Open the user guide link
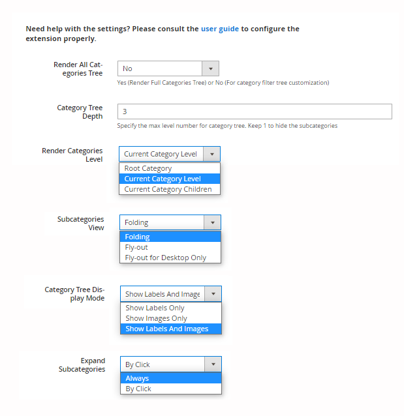Image resolution: width=404 pixels, height=416 pixels. point(220,29)
